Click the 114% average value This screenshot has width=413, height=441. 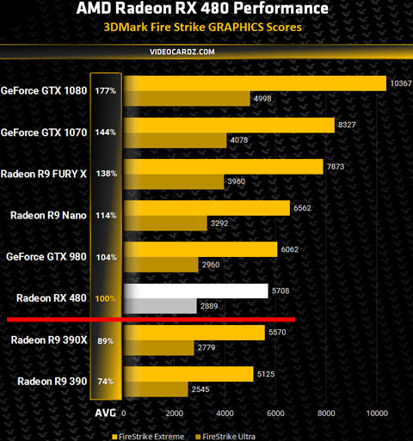click(x=106, y=216)
